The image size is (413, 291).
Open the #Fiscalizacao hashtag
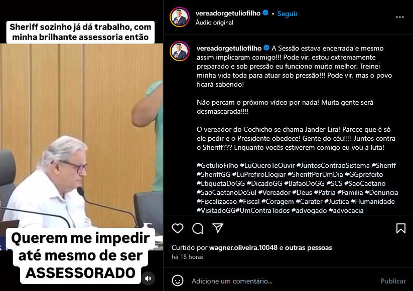coord(216,201)
